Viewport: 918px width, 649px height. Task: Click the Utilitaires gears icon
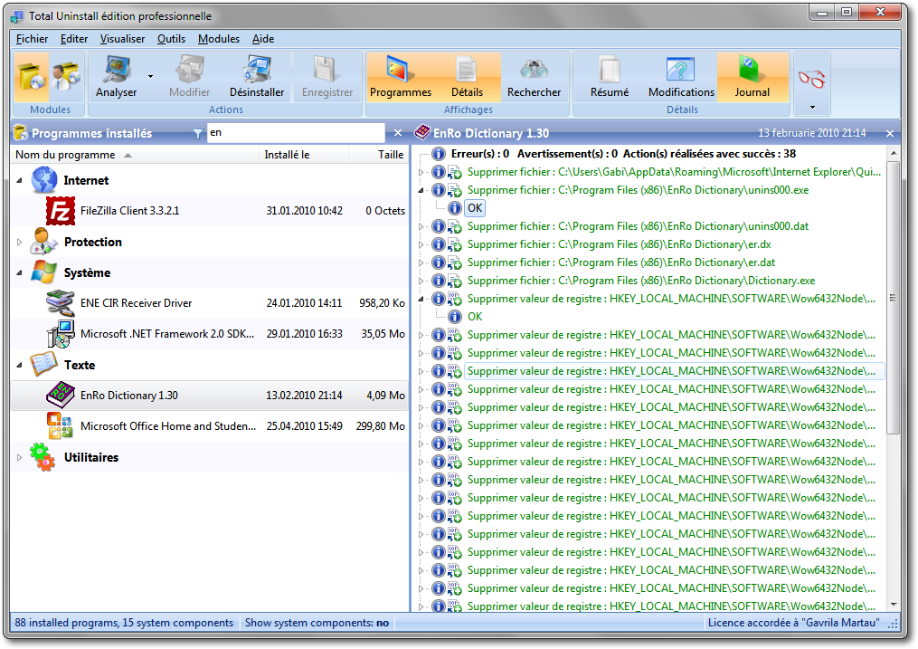tap(43, 457)
